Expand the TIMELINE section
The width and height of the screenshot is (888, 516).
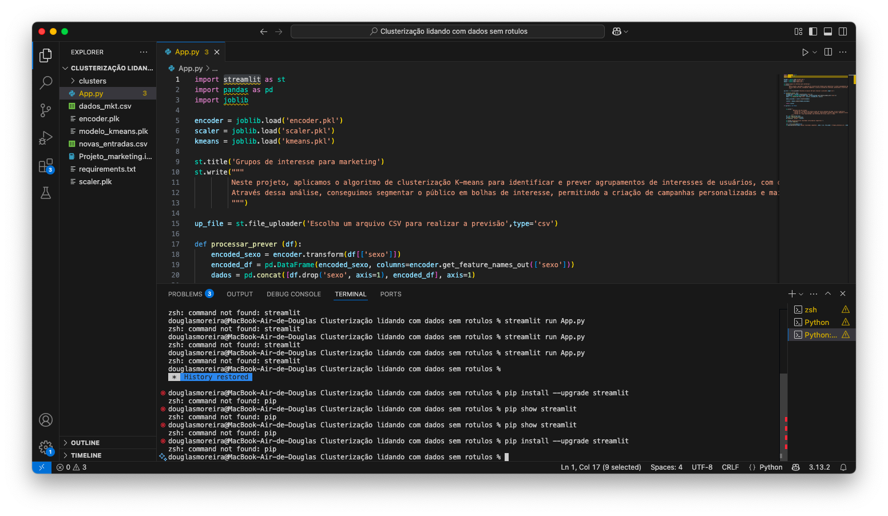pos(108,455)
